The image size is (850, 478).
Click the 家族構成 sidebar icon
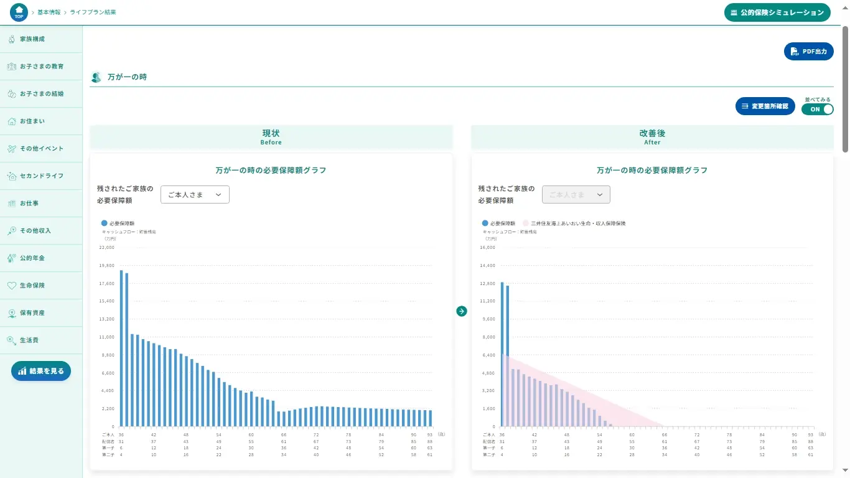coord(11,39)
